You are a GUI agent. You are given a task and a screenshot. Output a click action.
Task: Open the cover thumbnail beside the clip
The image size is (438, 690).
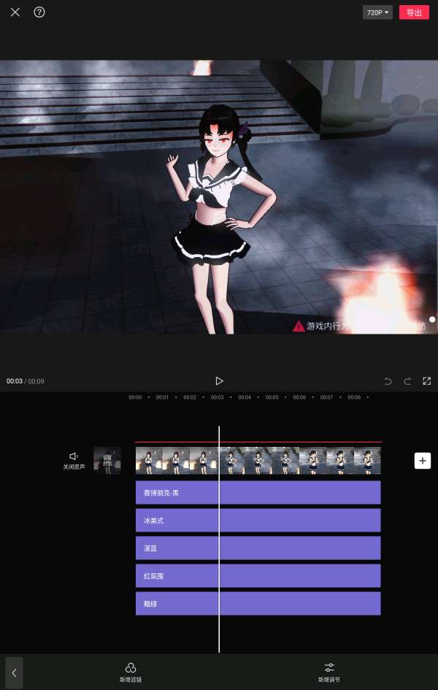107,461
